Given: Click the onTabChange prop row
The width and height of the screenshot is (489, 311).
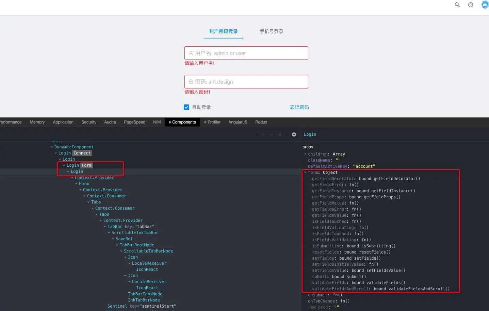Looking at the screenshot, I should click(x=329, y=301).
